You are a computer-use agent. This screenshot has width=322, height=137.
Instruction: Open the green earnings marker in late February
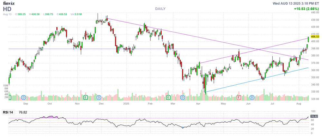[168, 98]
